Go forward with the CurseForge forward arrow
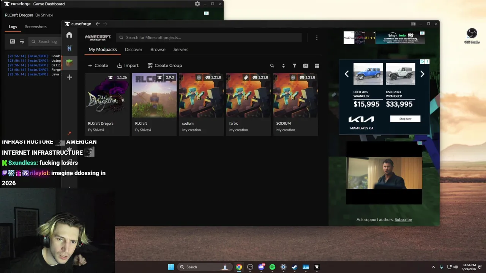Viewport: 486px width, 273px height. (106, 24)
